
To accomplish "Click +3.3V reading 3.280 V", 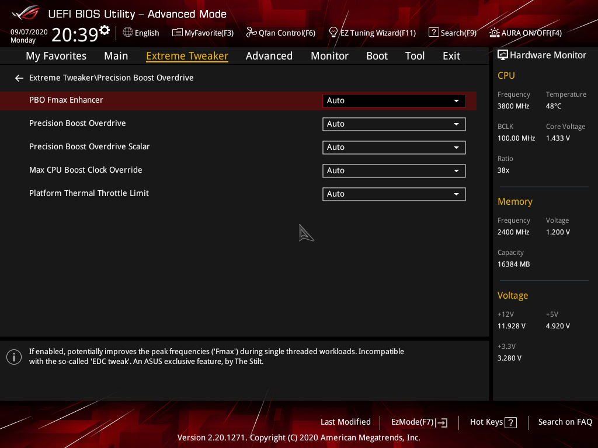I will click(x=509, y=358).
